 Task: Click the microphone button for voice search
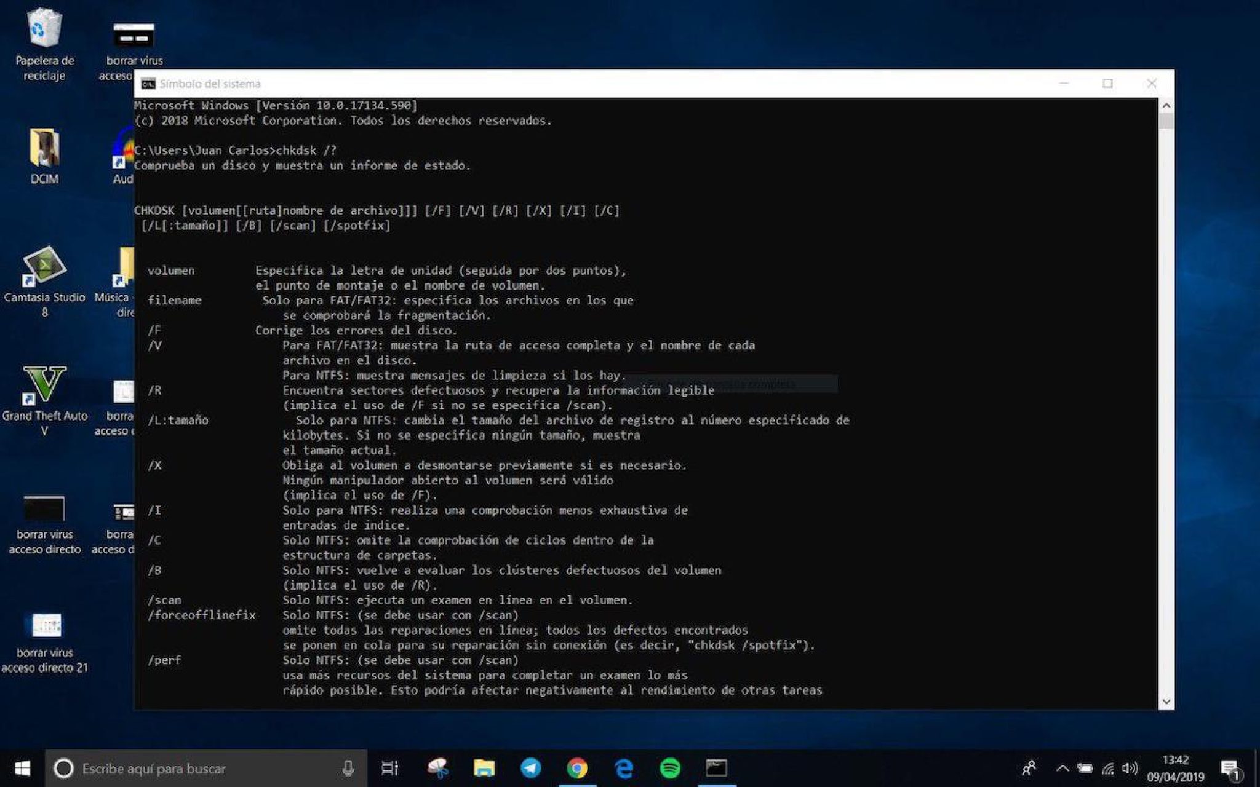click(348, 768)
